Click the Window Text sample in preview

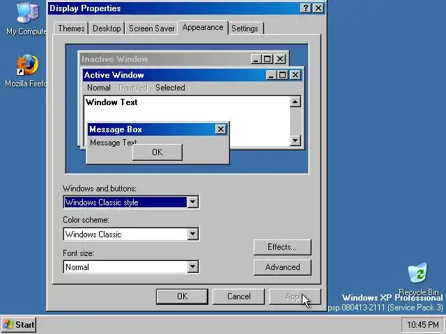coord(111,102)
